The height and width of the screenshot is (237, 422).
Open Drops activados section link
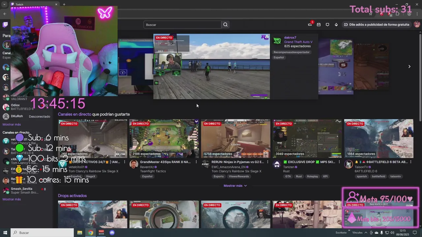point(72,196)
